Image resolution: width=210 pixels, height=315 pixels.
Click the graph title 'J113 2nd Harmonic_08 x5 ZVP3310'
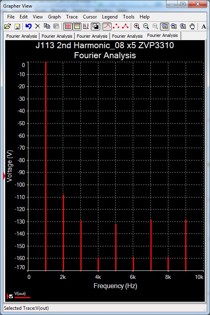pos(105,45)
